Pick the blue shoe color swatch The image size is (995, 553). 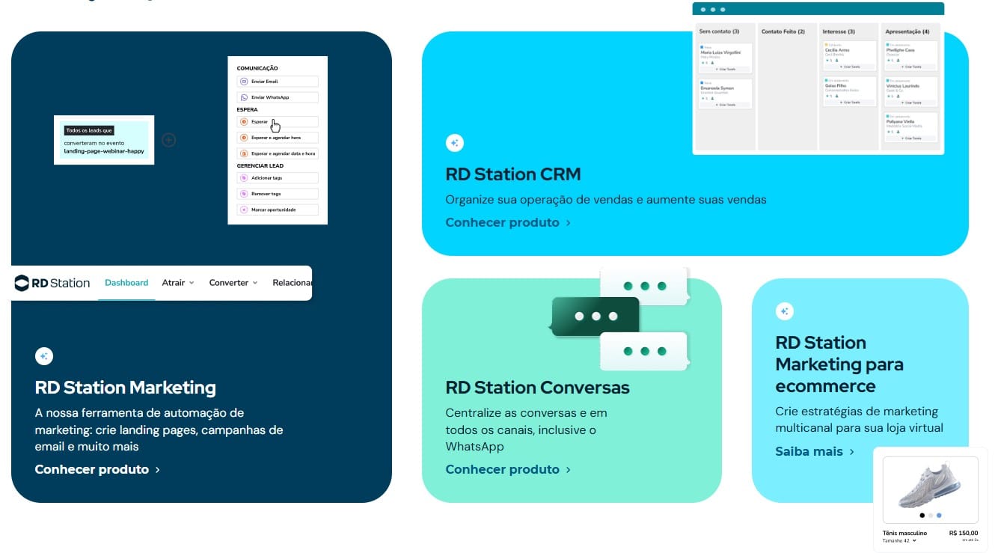coord(940,515)
